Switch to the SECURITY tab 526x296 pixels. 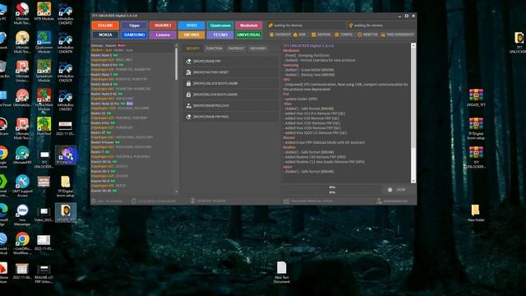point(193,49)
